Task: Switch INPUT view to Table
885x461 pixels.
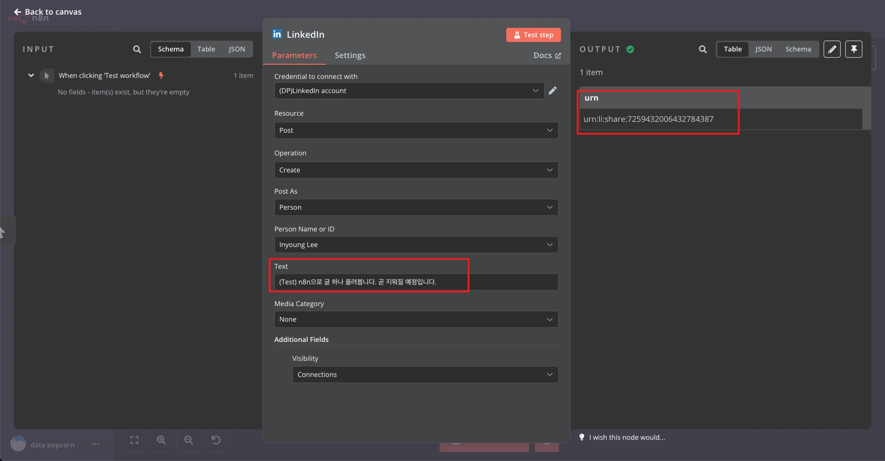Action: pyautogui.click(x=206, y=49)
